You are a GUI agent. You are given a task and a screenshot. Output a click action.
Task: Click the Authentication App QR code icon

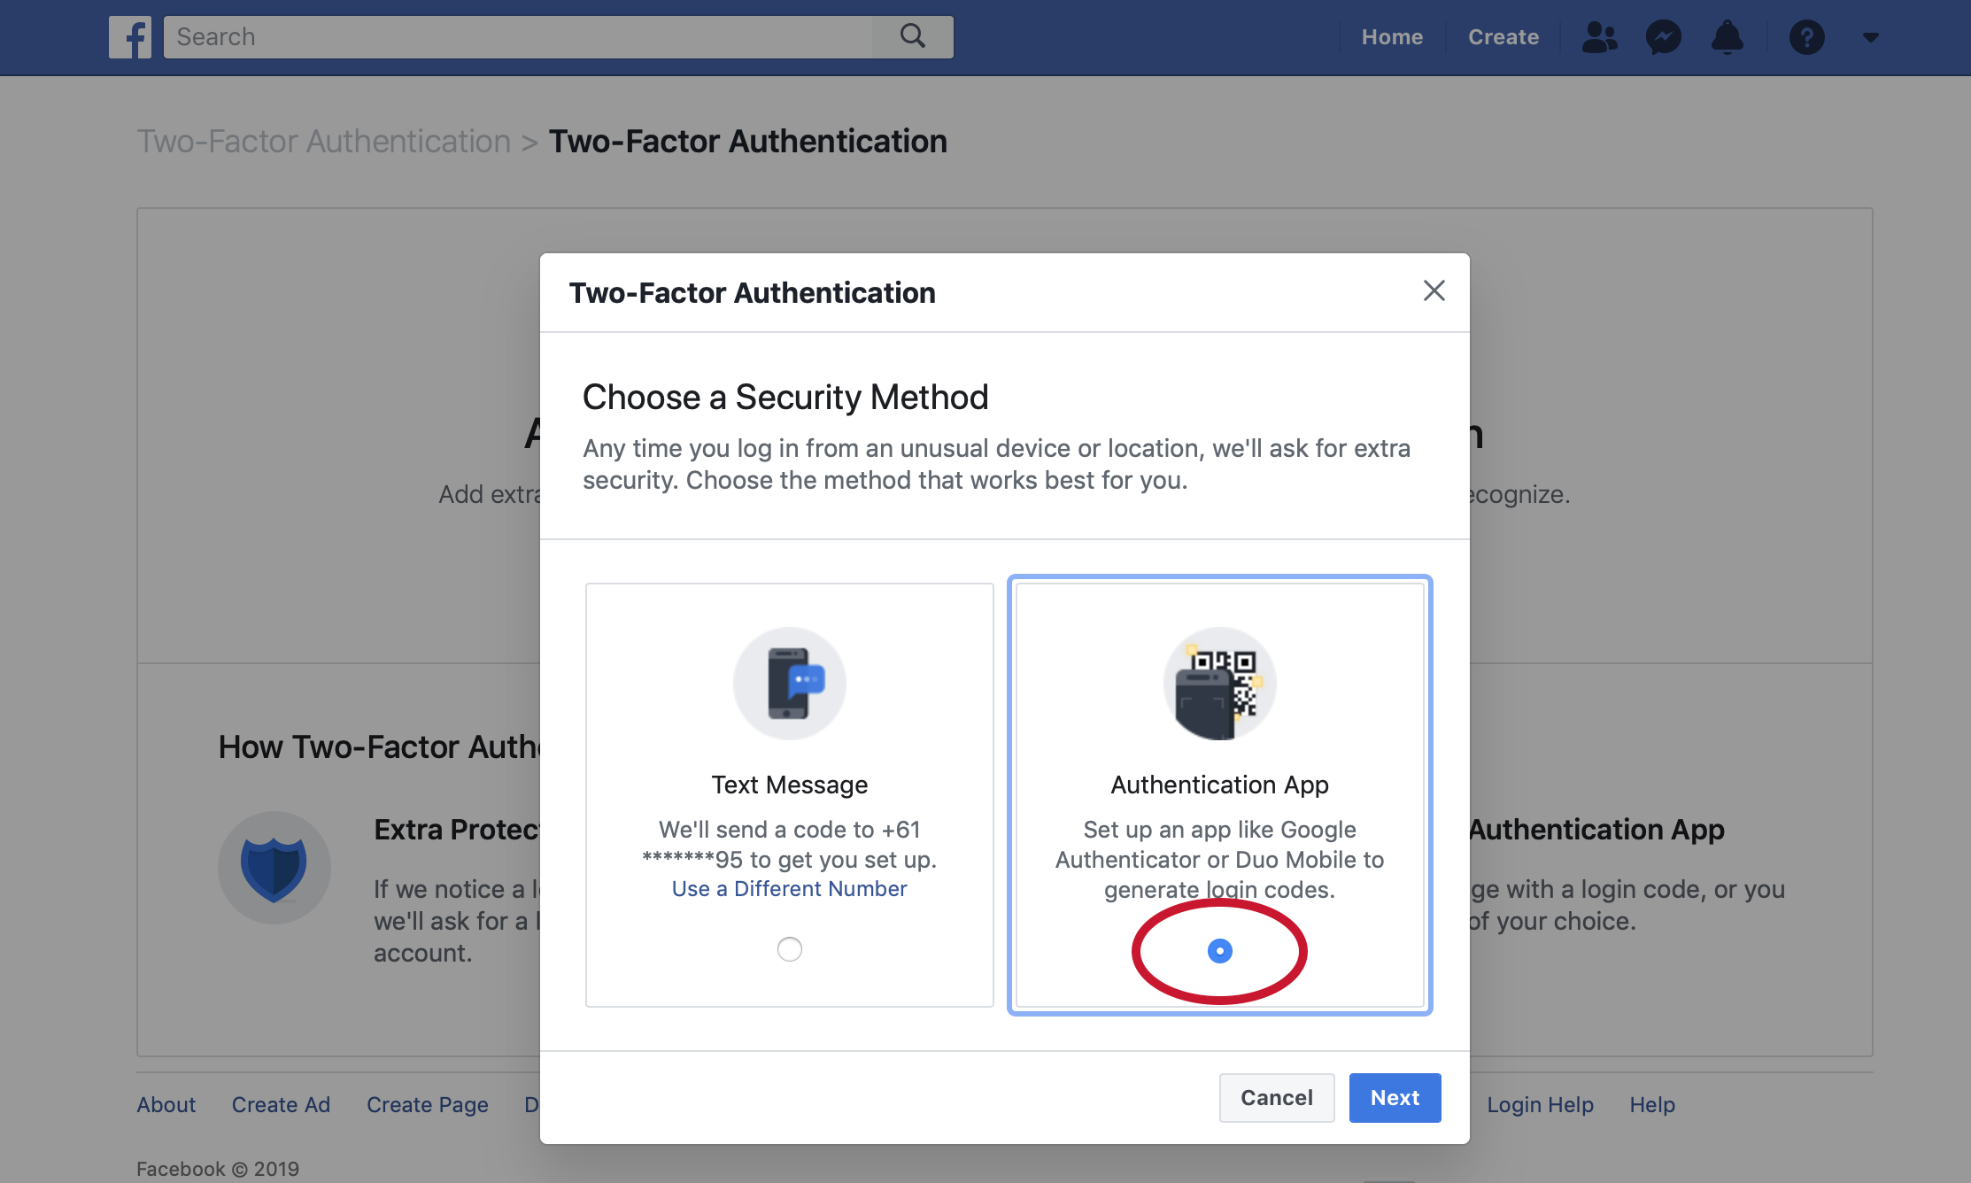click(1217, 683)
